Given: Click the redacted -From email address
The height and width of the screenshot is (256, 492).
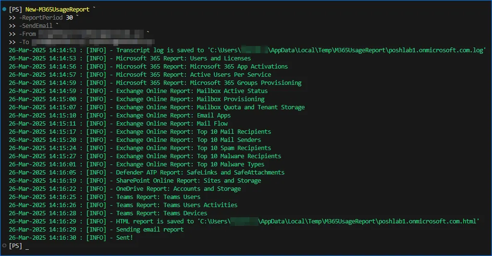Looking at the screenshot, I should tap(91, 34).
